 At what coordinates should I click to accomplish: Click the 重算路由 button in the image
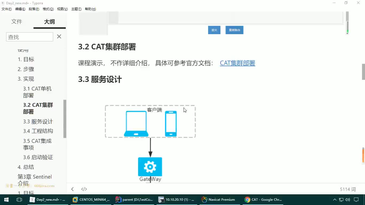(x=234, y=30)
